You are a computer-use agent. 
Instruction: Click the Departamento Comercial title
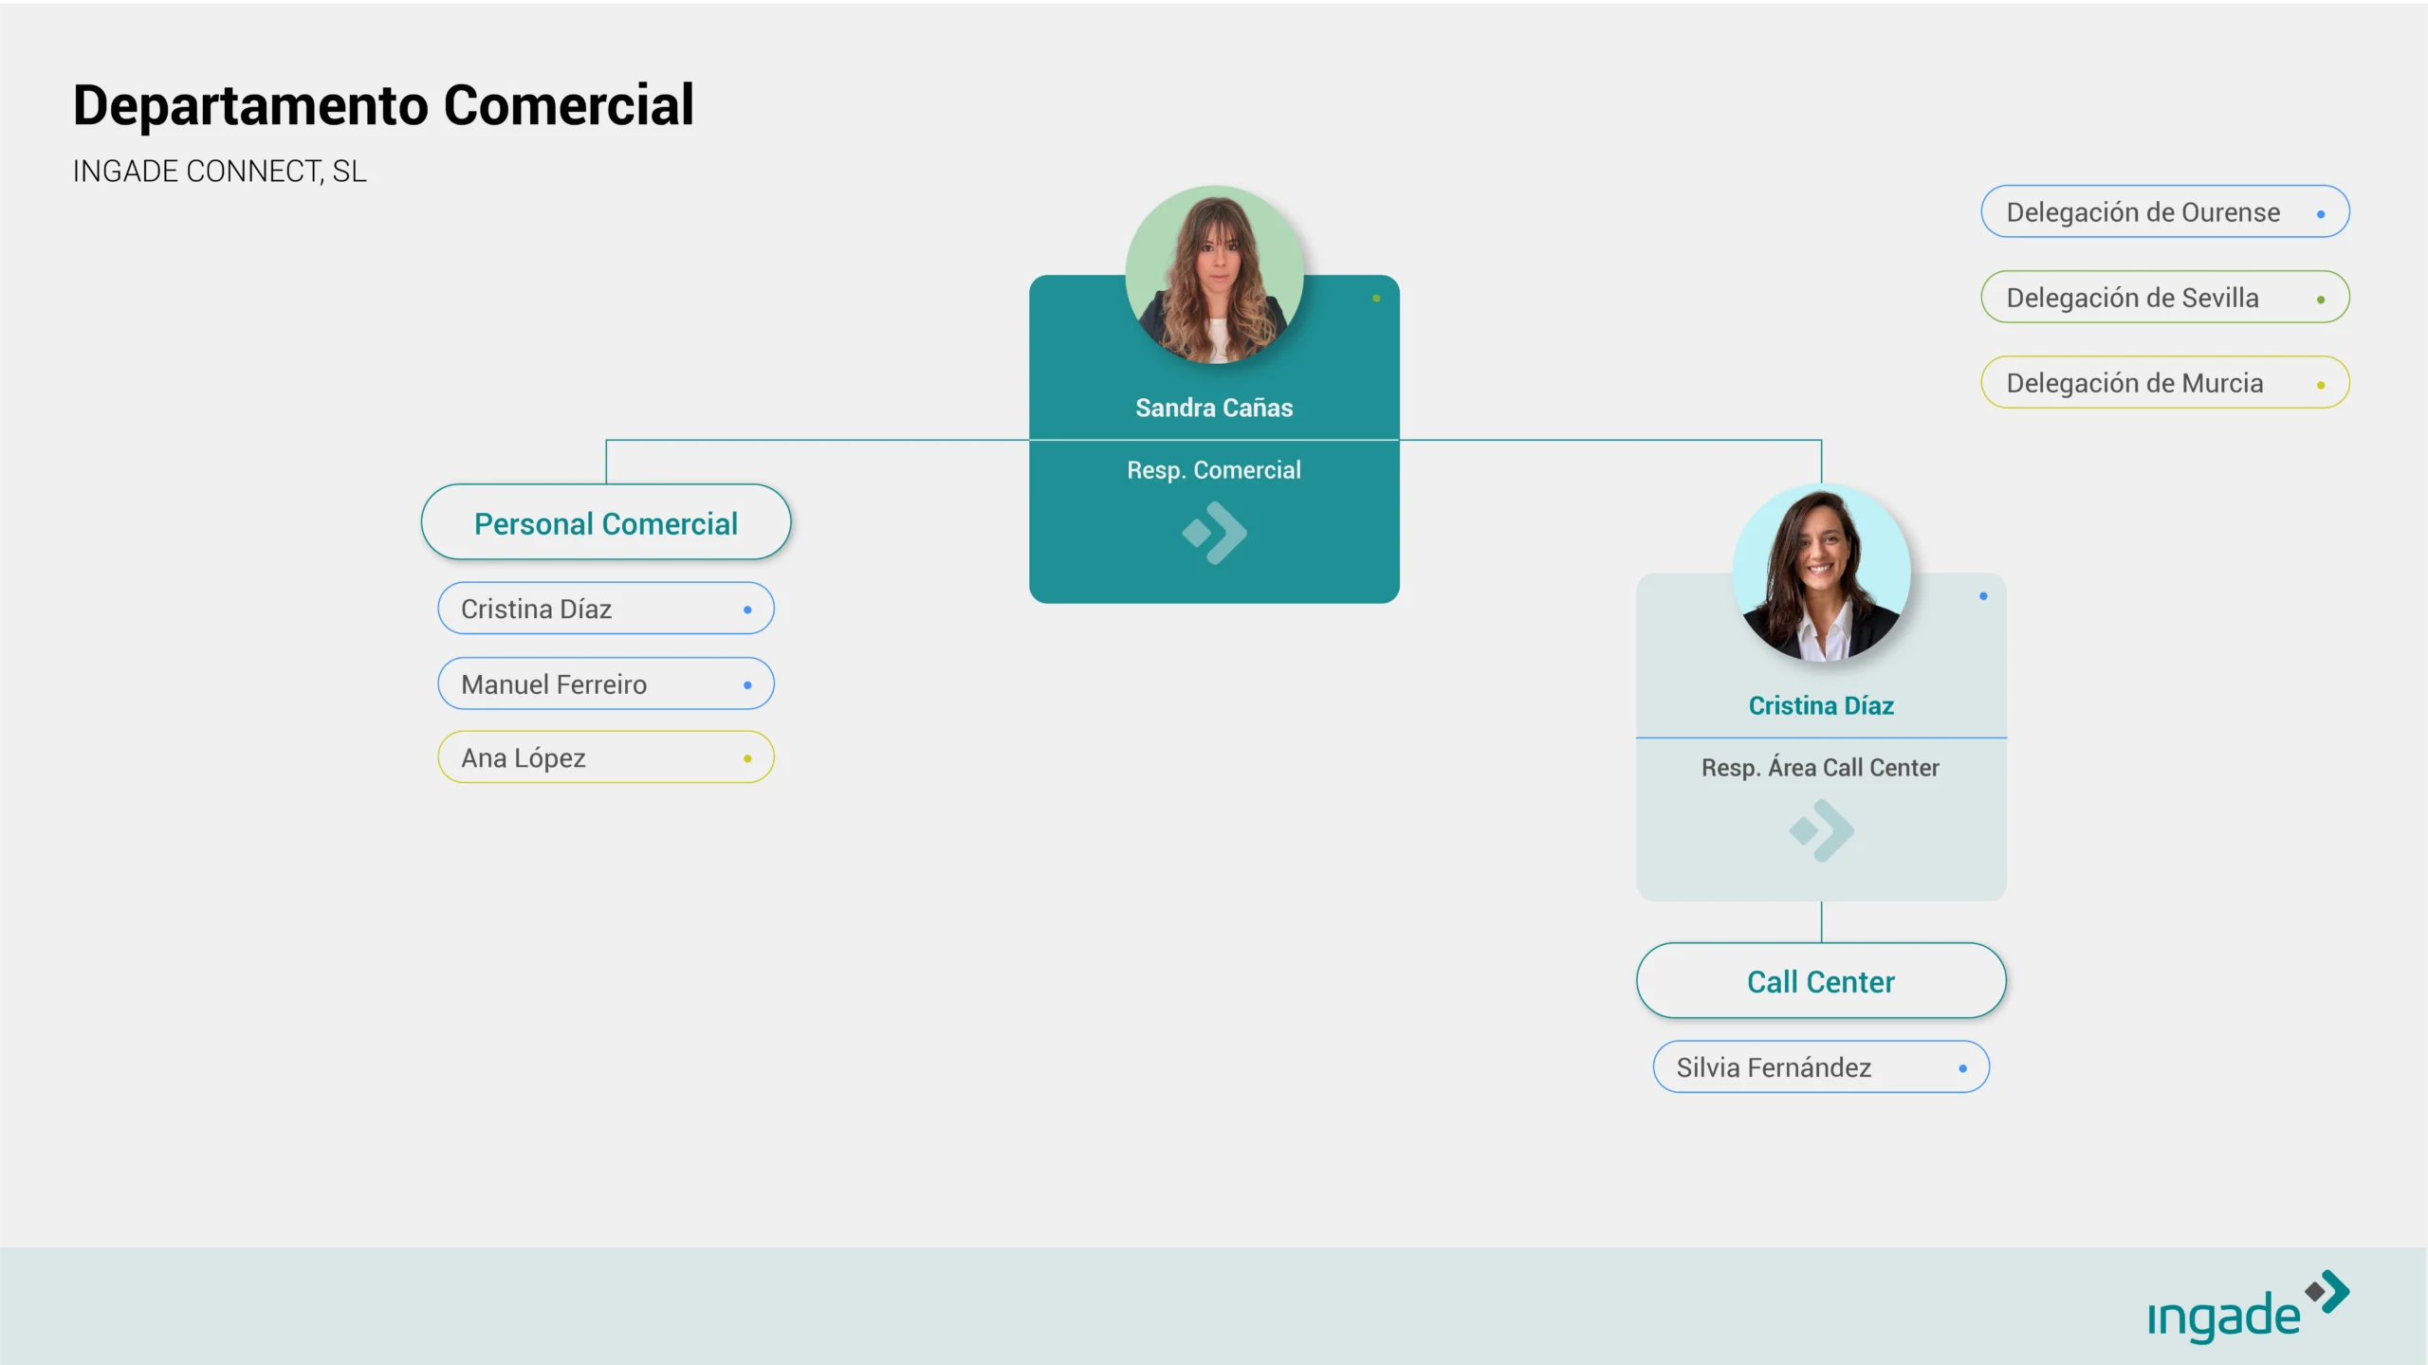383,104
